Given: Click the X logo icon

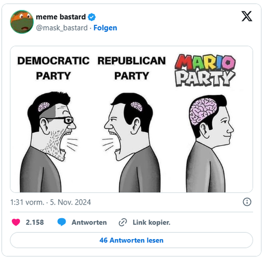Looking at the screenshot, I should [x=247, y=16].
